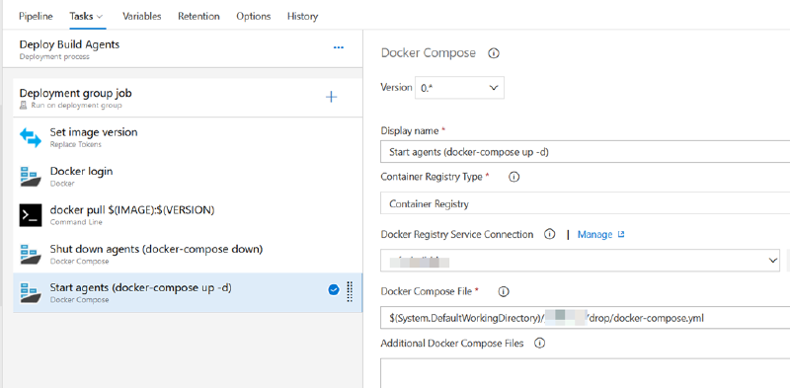Add a task with the plus icon
This screenshot has width=790, height=388.
[x=331, y=97]
